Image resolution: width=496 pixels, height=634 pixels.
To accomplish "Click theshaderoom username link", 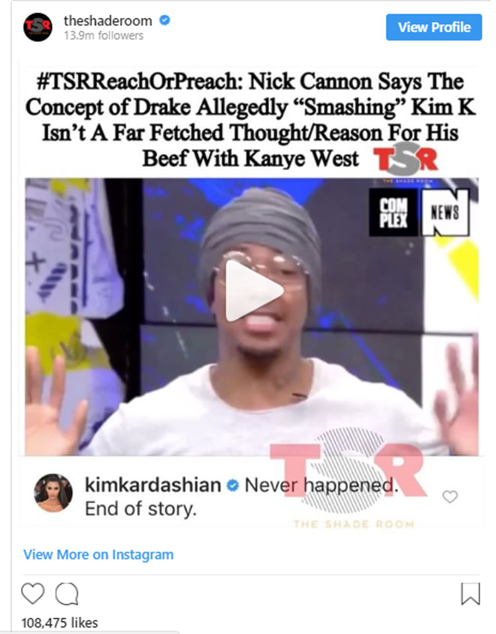I will pos(108,21).
